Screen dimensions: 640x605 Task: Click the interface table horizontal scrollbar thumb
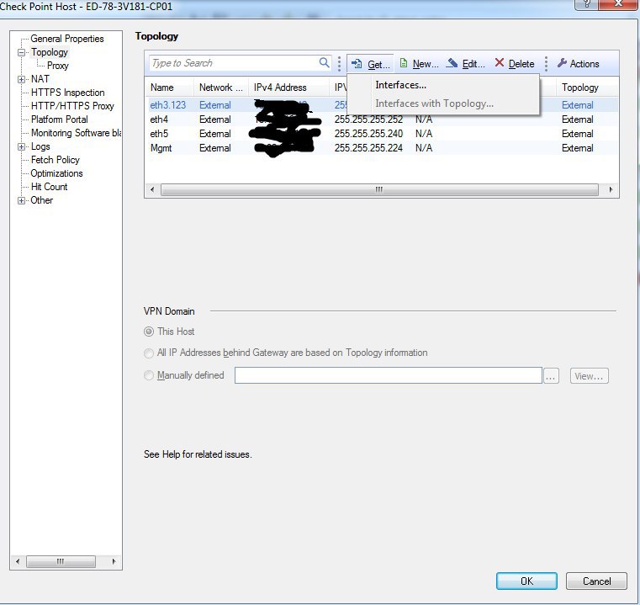[x=379, y=189]
